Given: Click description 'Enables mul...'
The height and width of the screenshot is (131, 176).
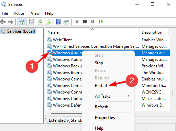Looking at the screenshot, I should (x=154, y=79).
